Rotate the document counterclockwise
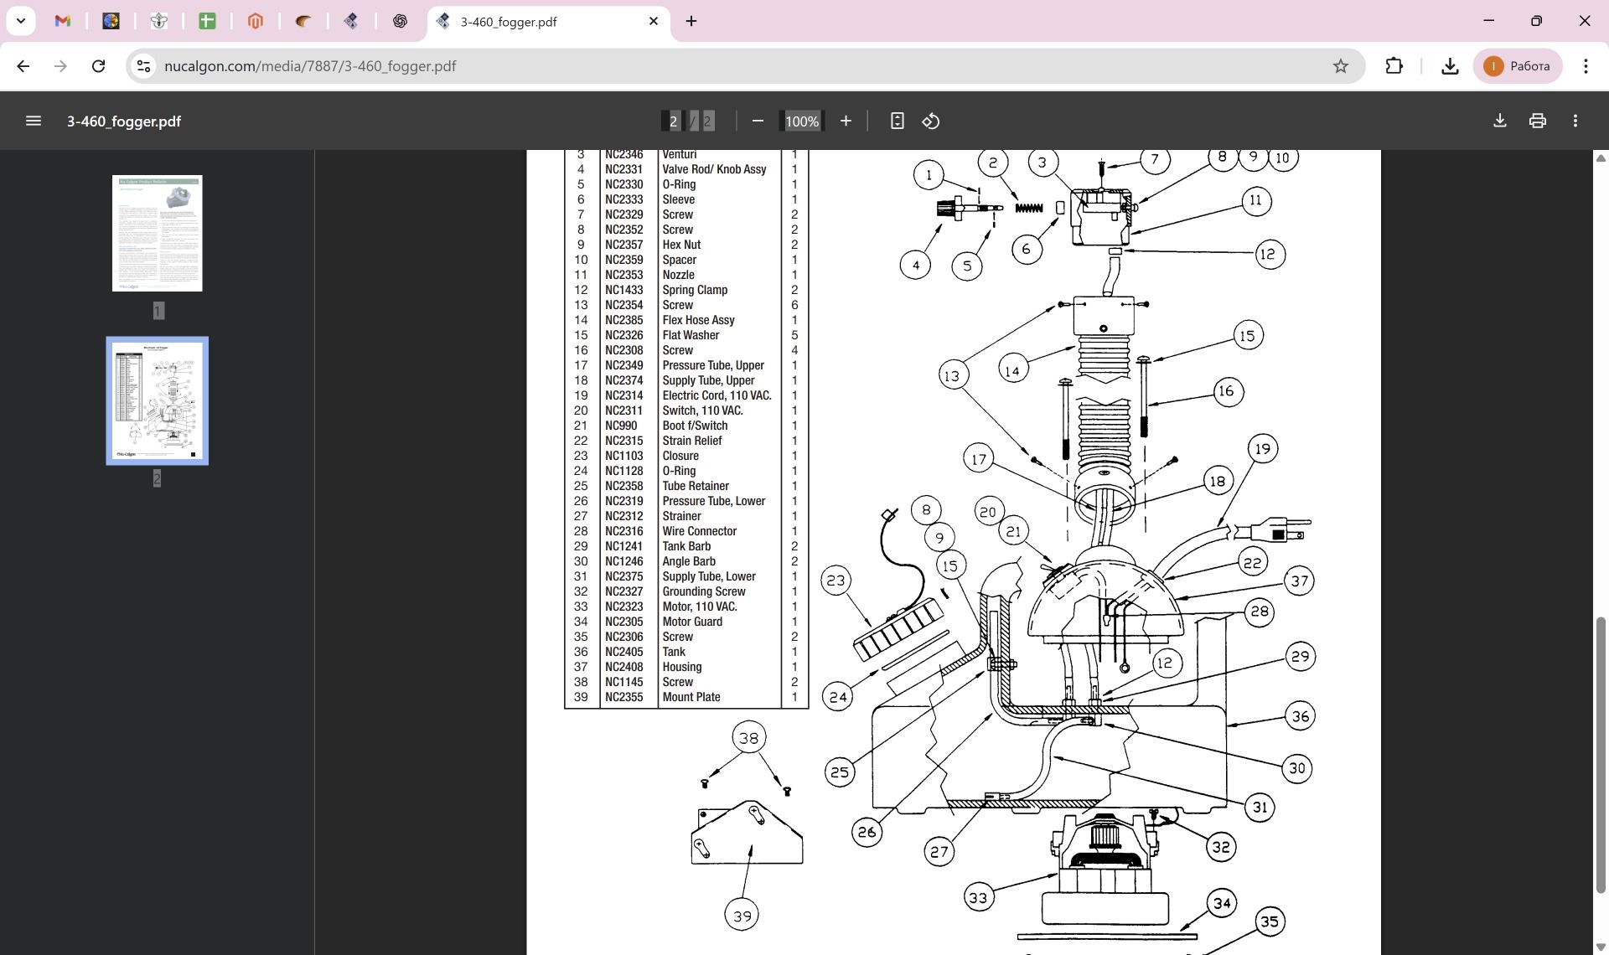 (930, 121)
